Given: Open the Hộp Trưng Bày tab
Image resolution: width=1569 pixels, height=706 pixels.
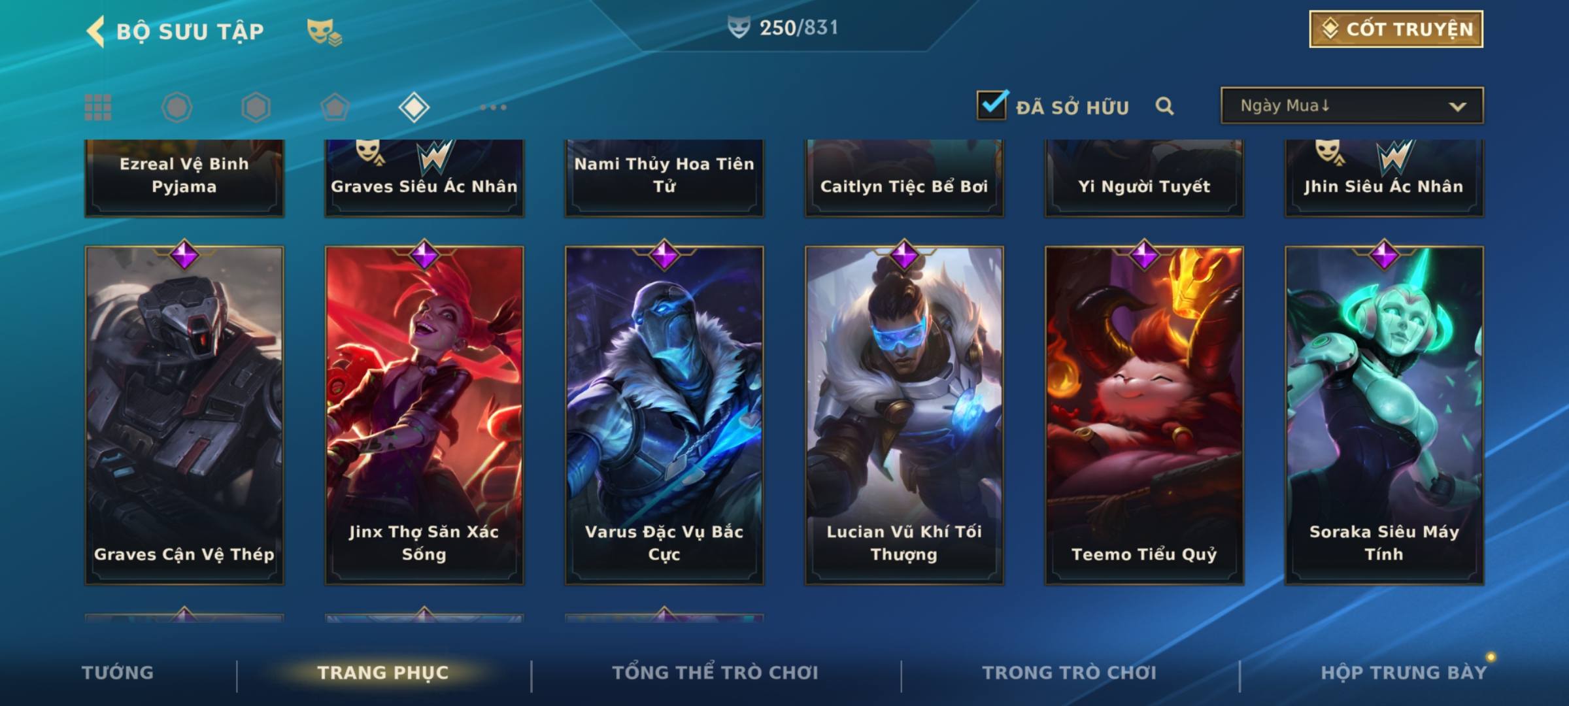Looking at the screenshot, I should pyautogui.click(x=1404, y=673).
